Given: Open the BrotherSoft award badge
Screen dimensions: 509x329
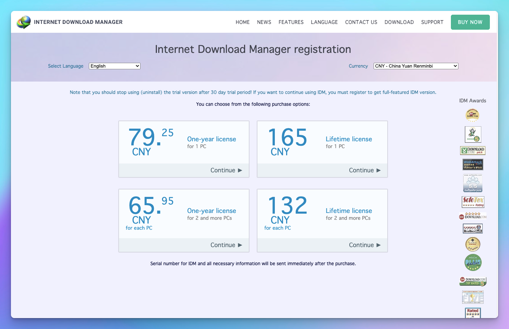Looking at the screenshot, I should 473,229.
